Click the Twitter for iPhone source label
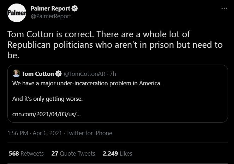This screenshot has height=164, width=234. 89,133
